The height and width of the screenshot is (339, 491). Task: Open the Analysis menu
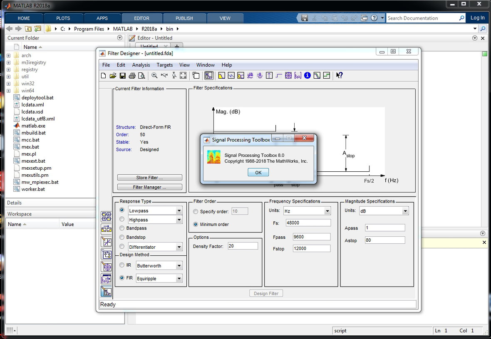[x=141, y=65]
